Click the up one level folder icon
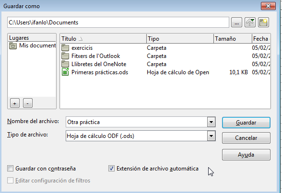The width and height of the screenshot is (282, 193). pyautogui.click(x=250, y=23)
